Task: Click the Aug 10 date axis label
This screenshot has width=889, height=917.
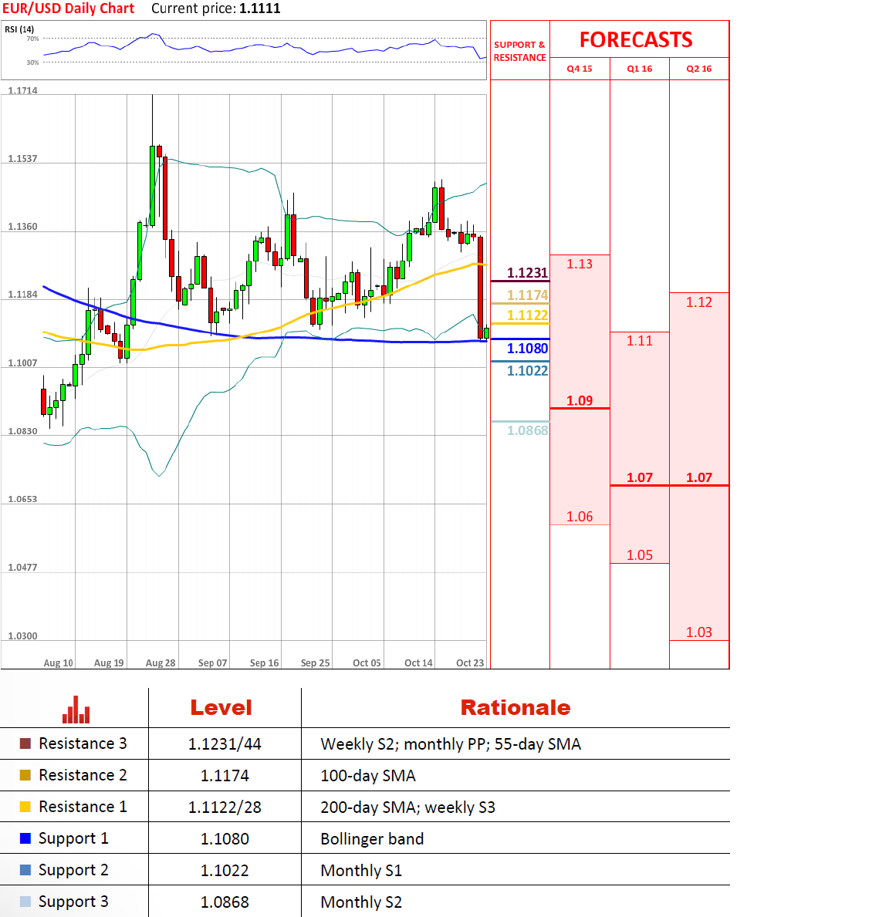Action: pyautogui.click(x=59, y=662)
